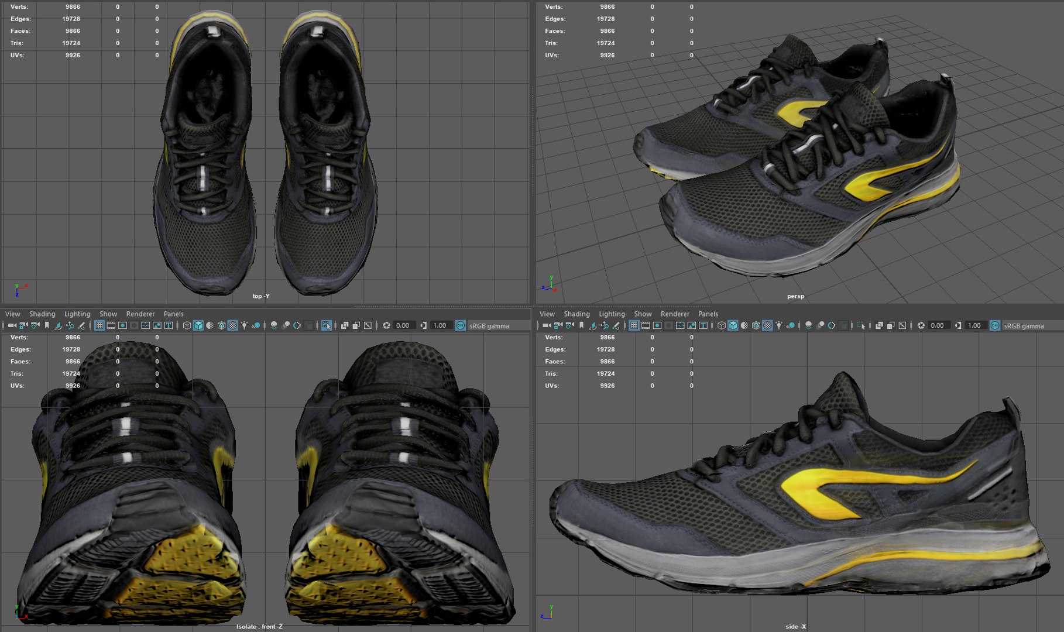Viewport: 1064px width, 632px height.
Task: Switch front panel to Wireframe shading
Action: pos(187,325)
